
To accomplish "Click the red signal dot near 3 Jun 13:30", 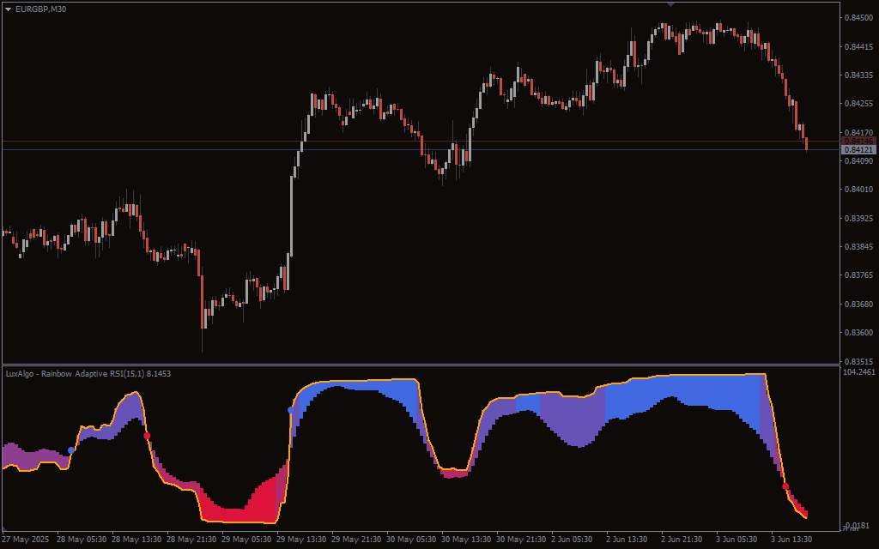I will click(x=785, y=486).
